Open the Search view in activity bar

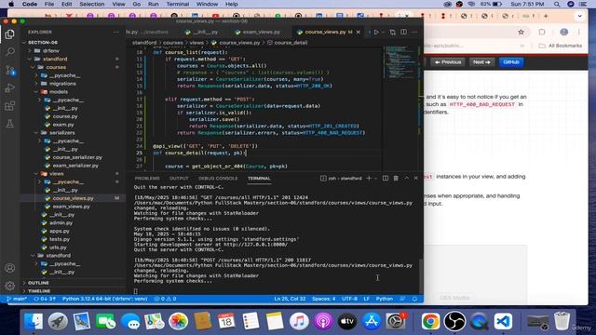pos(10,52)
